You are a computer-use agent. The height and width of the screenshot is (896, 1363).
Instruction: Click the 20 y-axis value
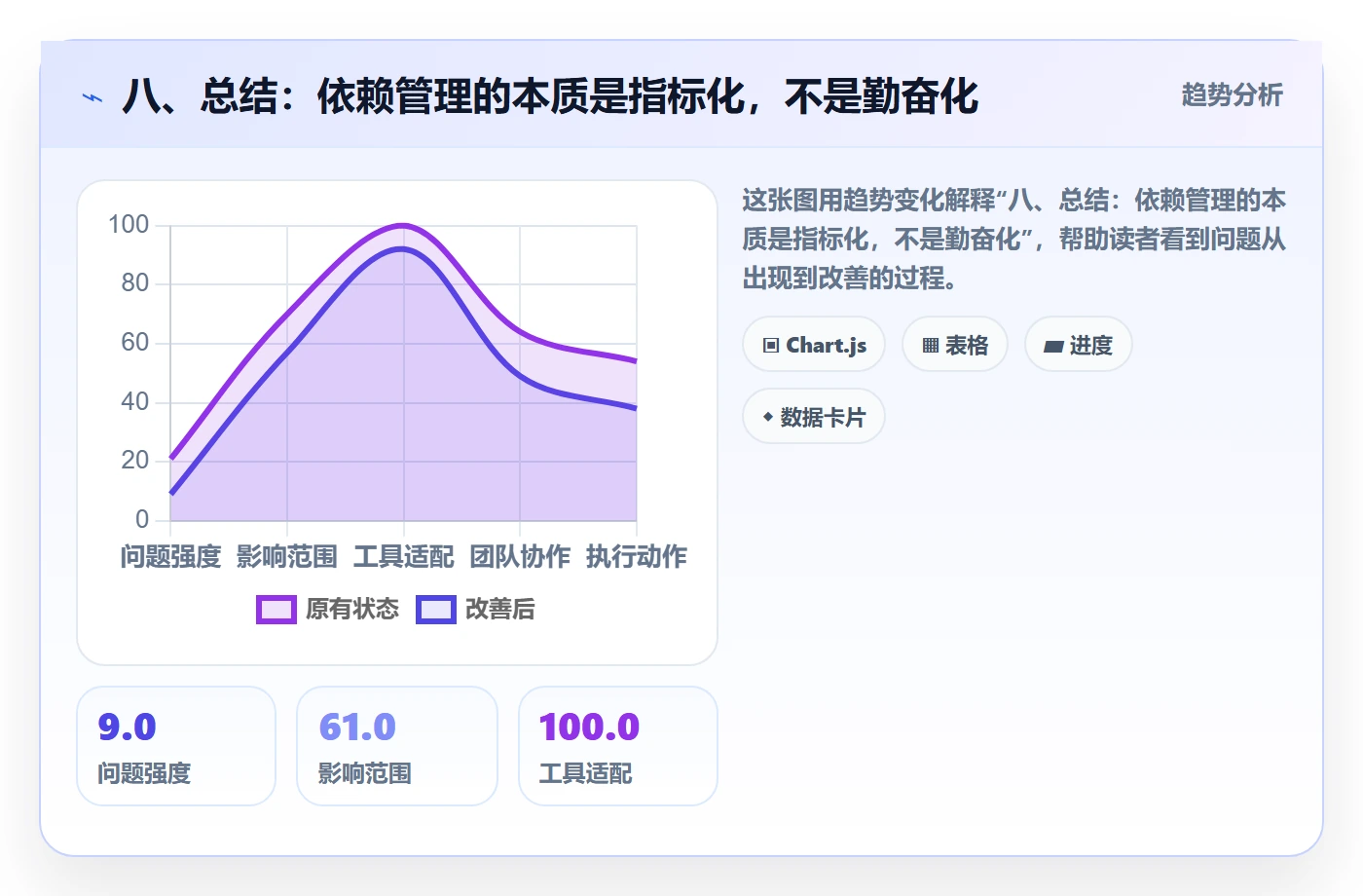pyautogui.click(x=135, y=461)
